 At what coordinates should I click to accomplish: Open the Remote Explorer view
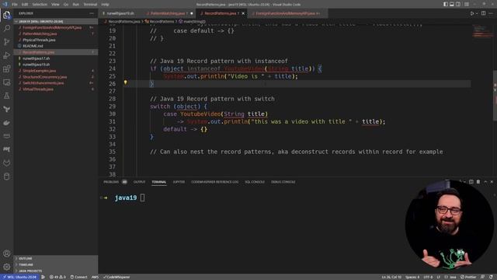7,82
